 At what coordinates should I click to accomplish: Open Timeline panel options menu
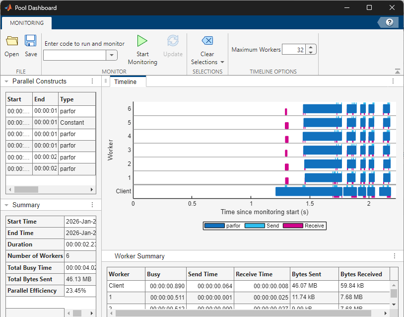393,81
